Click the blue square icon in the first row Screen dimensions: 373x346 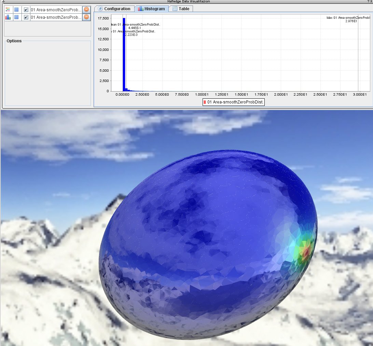pos(16,10)
